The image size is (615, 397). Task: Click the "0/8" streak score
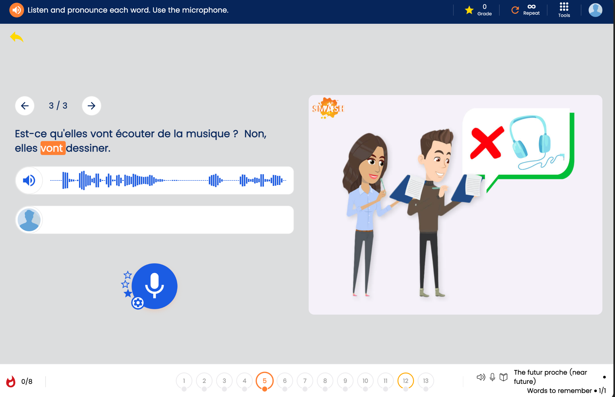27,381
